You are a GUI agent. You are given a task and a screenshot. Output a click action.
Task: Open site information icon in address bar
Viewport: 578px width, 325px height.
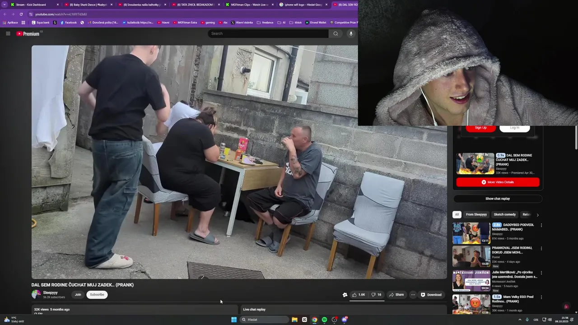(31, 14)
